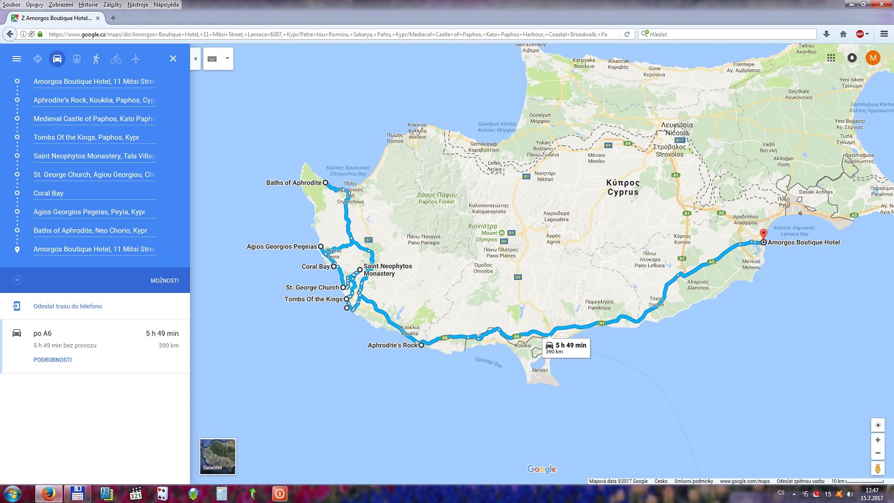Reload the current page

coord(627,34)
